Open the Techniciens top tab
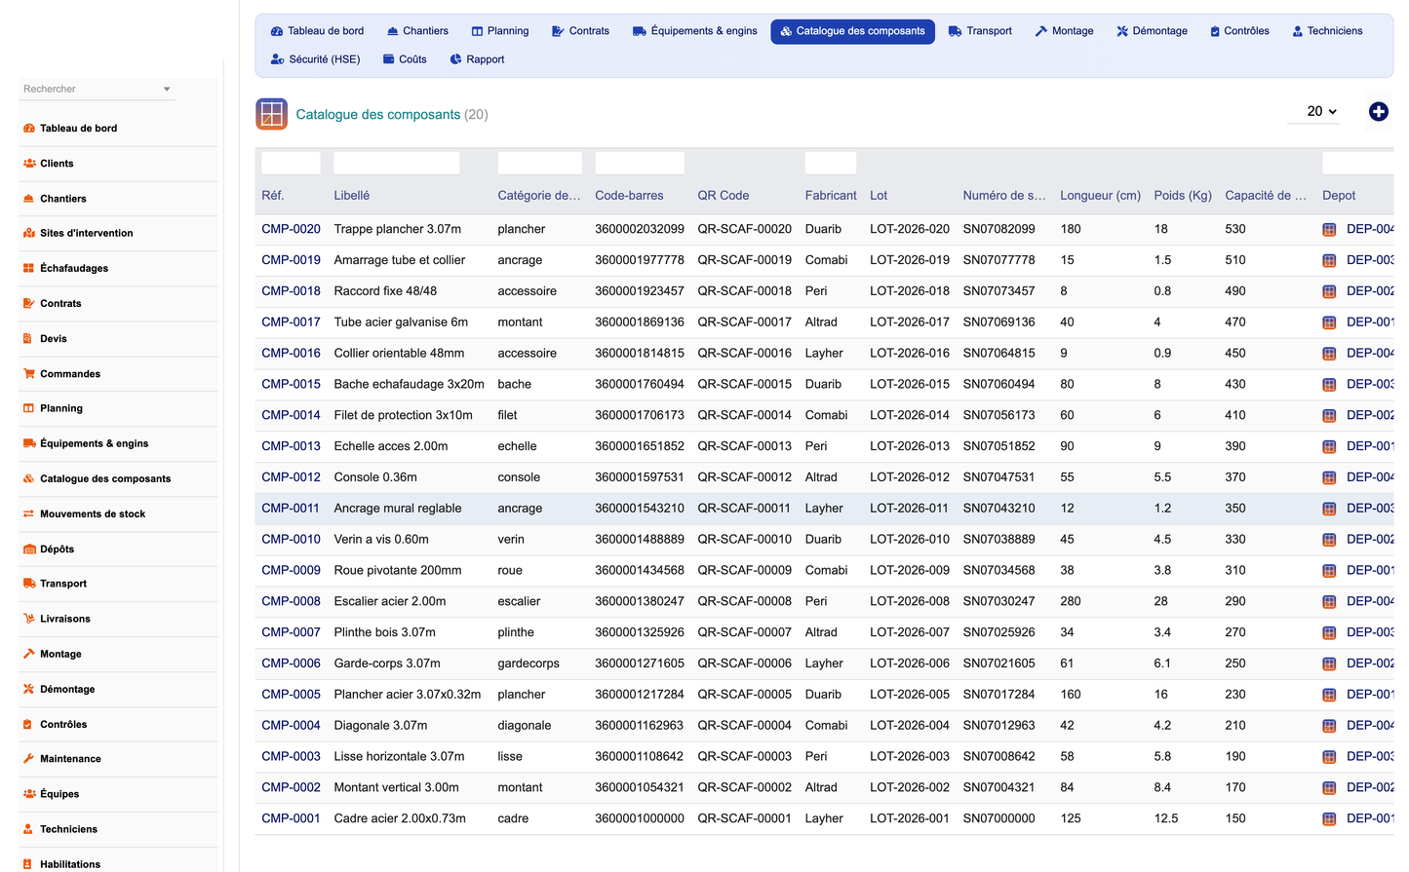 (1327, 31)
